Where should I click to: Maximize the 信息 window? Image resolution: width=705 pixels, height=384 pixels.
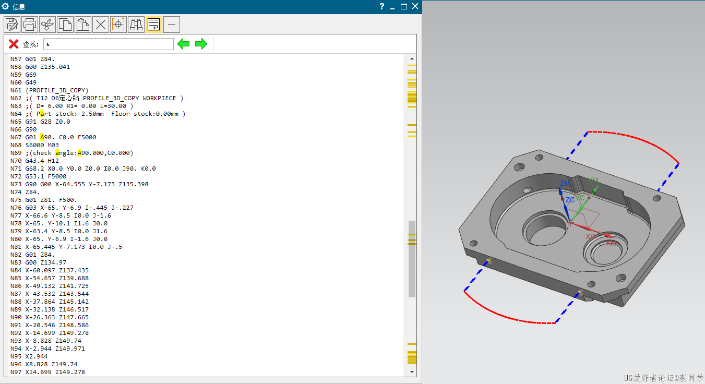click(404, 6)
